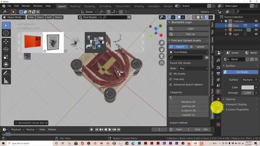Switch to the Upload tab
Viewport: 260px width, 146px height.
click(199, 47)
